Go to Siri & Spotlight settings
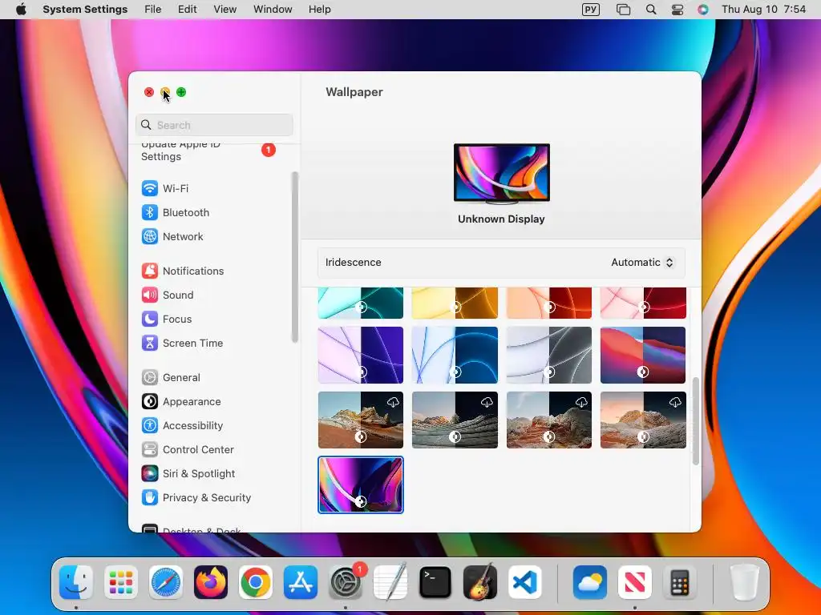 [188, 474]
